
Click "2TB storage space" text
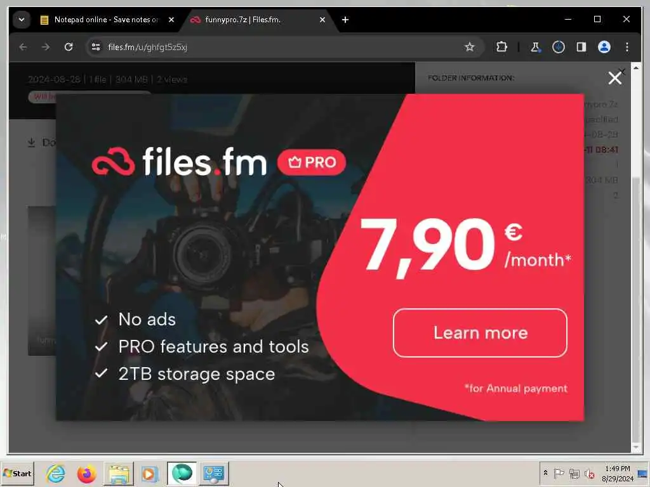197,374
